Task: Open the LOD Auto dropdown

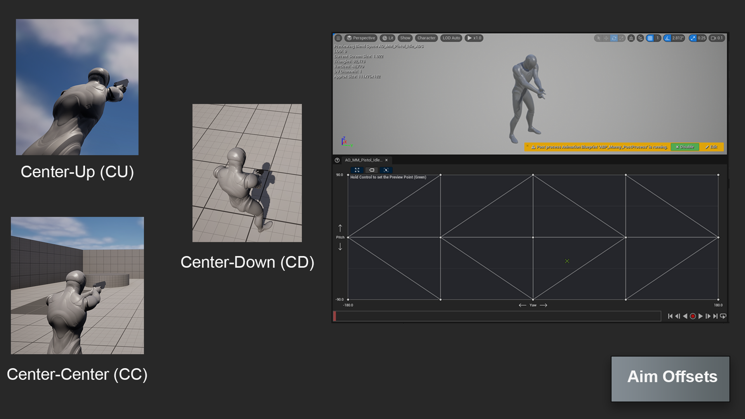Action: pos(451,38)
